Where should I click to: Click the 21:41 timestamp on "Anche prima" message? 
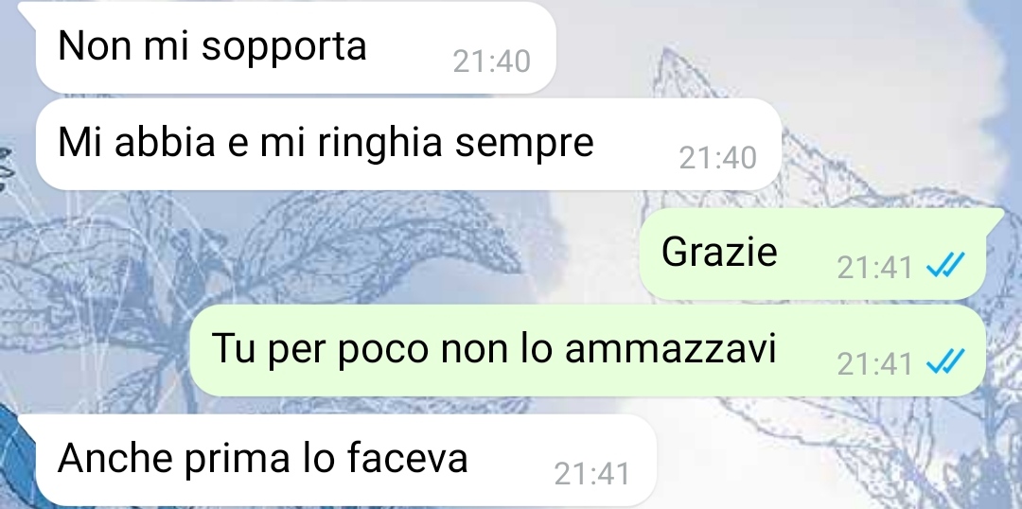pyautogui.click(x=591, y=474)
